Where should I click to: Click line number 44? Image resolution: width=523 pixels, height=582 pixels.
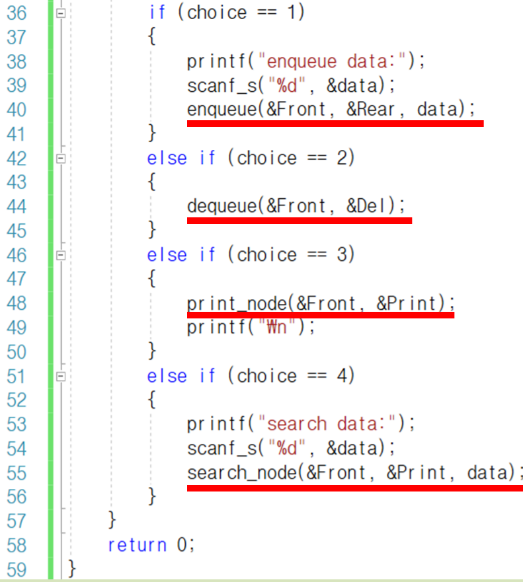coord(17,207)
